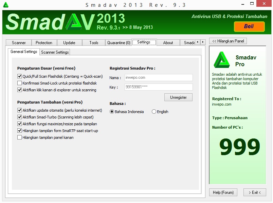The height and width of the screenshot is (203, 273).
Task: Click the green triangle in the SmadAV banner logo
Action: (74, 22)
